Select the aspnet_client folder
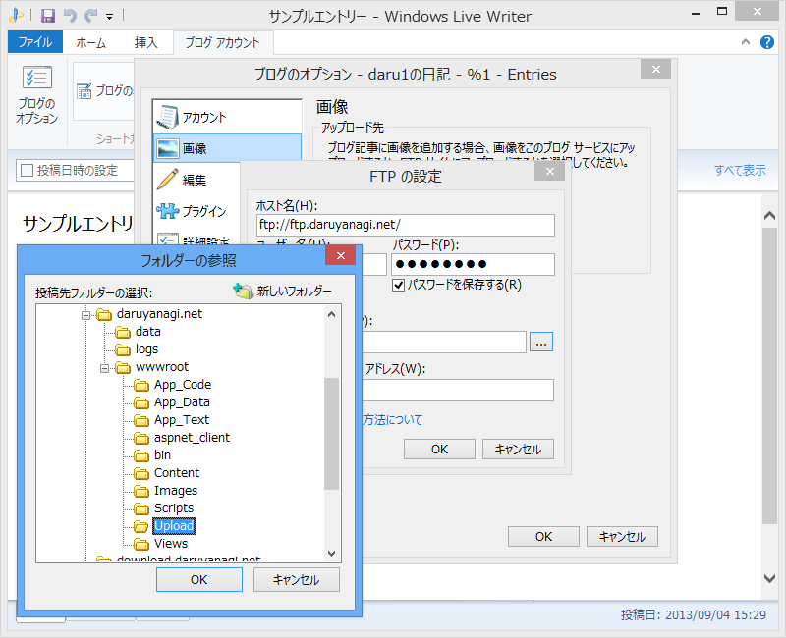 [x=192, y=437]
